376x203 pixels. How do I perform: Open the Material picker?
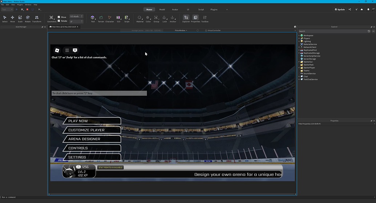tap(140, 19)
